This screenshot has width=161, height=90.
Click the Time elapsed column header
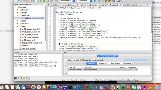coord(132,67)
